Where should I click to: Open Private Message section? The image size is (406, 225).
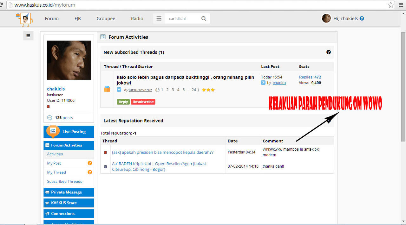tap(69, 192)
